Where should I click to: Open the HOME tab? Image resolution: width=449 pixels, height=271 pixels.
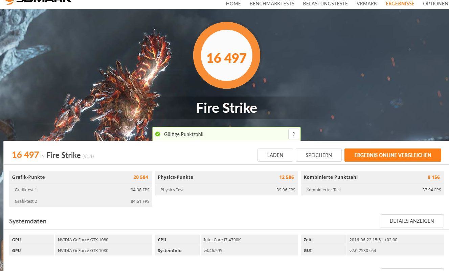(233, 4)
